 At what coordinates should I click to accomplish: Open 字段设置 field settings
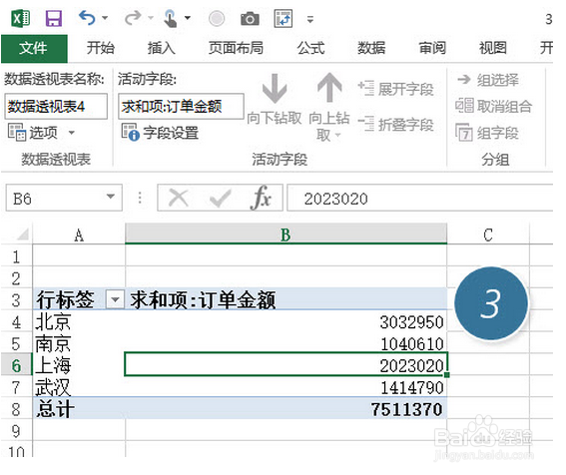pyautogui.click(x=161, y=133)
